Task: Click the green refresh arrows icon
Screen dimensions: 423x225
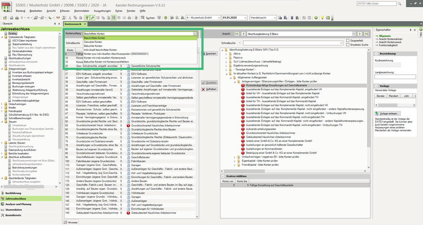Action: point(166,18)
